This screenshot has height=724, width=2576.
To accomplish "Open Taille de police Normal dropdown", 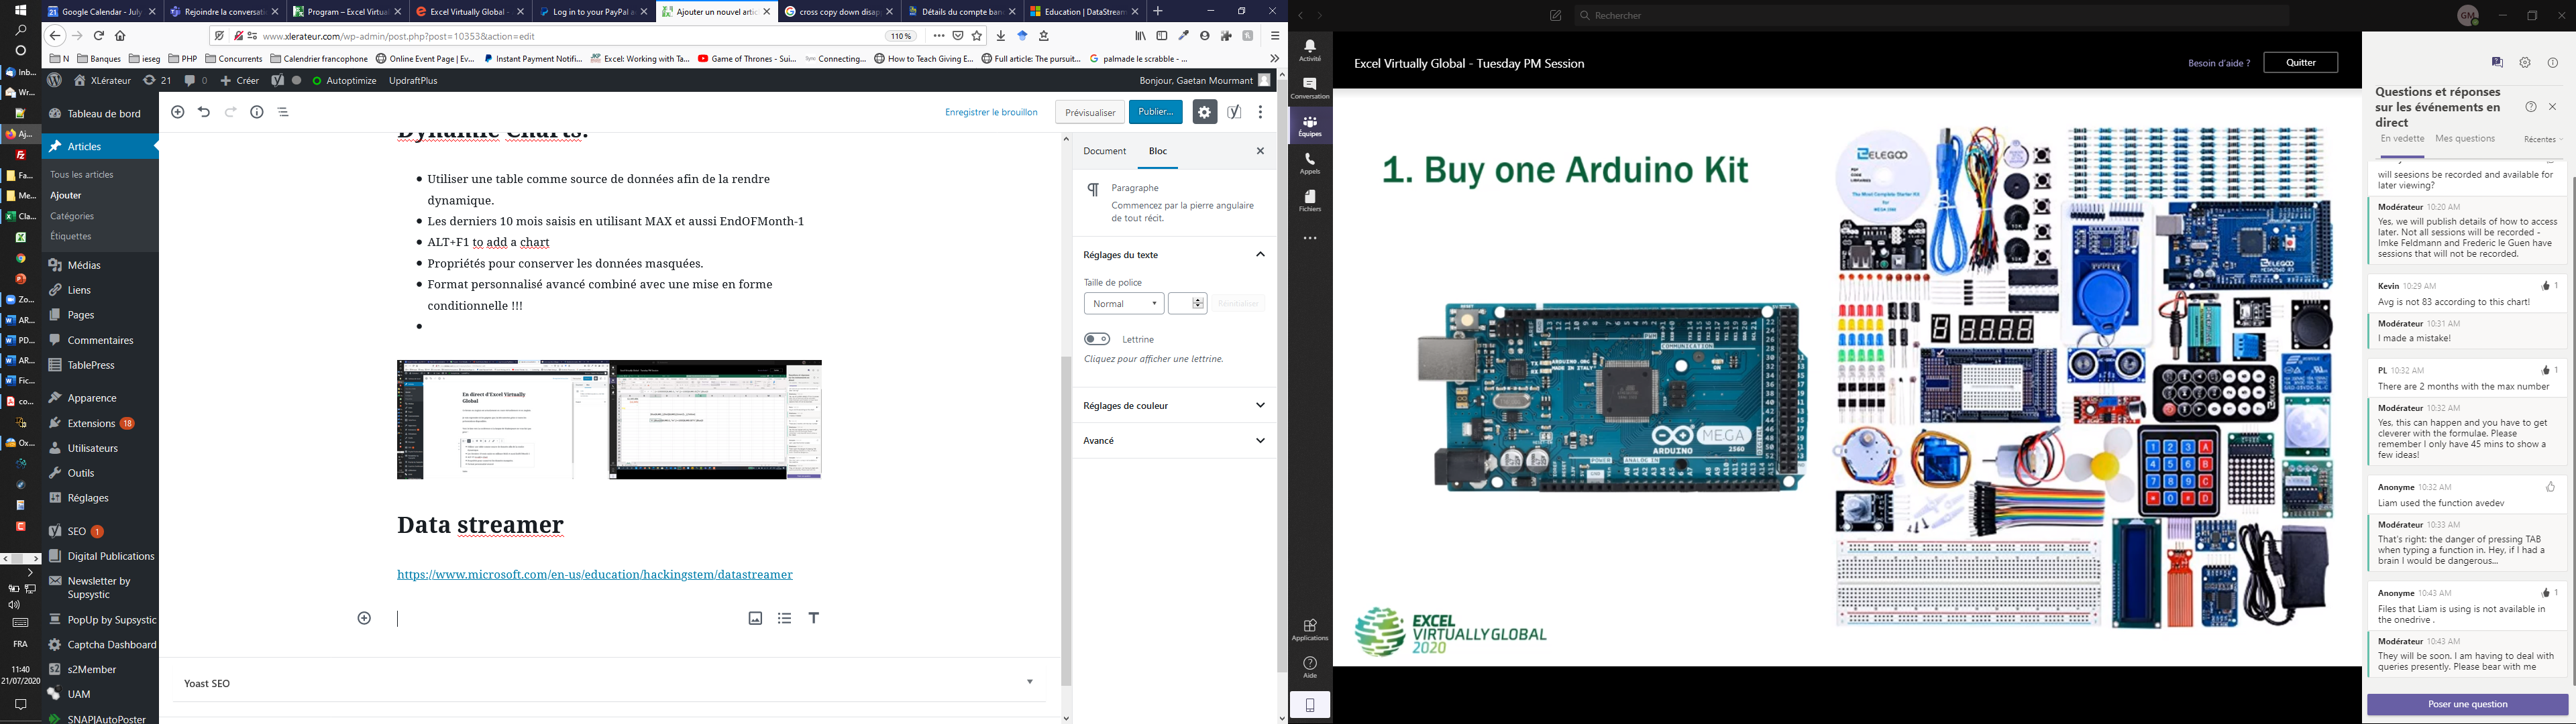I will coord(1123,303).
